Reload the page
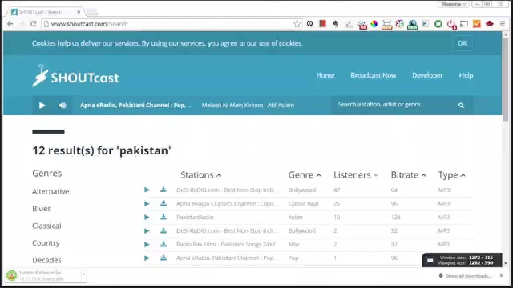The height and width of the screenshot is (288, 513). tap(34, 24)
